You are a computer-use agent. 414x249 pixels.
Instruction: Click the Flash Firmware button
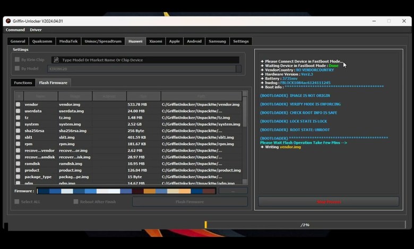[189, 202]
